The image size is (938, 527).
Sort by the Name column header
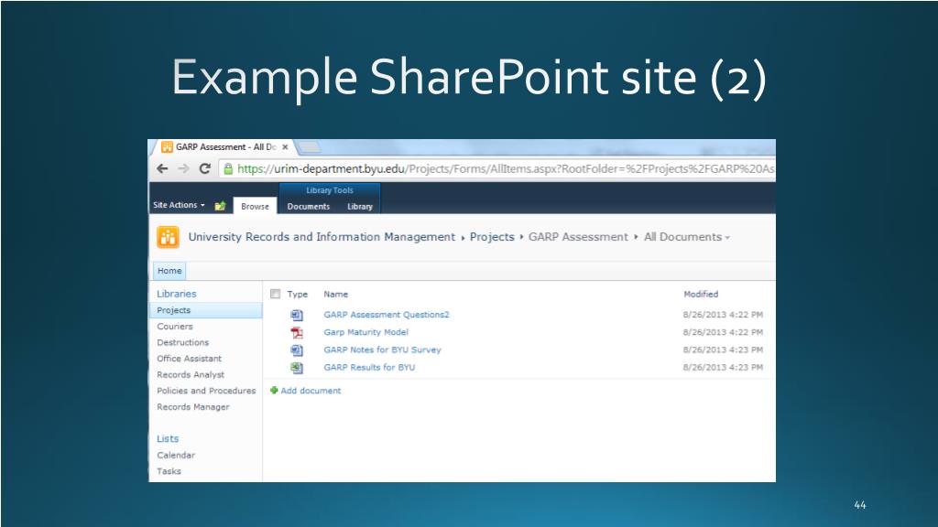pyautogui.click(x=335, y=294)
